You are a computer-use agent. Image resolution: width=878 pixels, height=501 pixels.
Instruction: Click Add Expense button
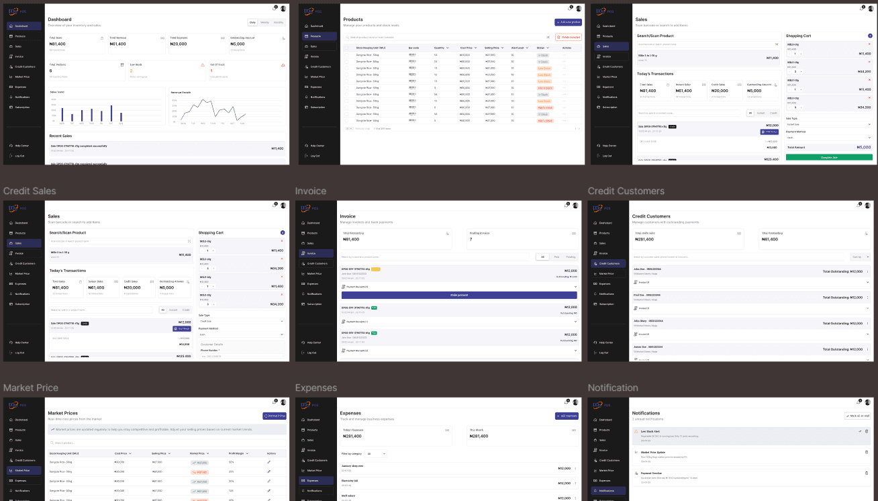point(567,416)
